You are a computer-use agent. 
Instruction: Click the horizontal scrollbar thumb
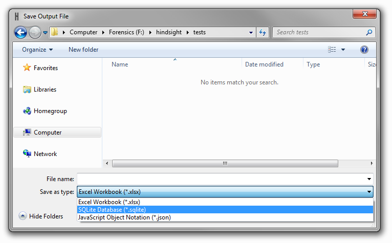(x=225, y=163)
